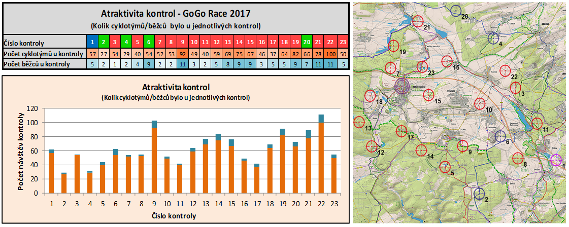
Task: Select red control marker 18 on the map
Action: (370, 96)
